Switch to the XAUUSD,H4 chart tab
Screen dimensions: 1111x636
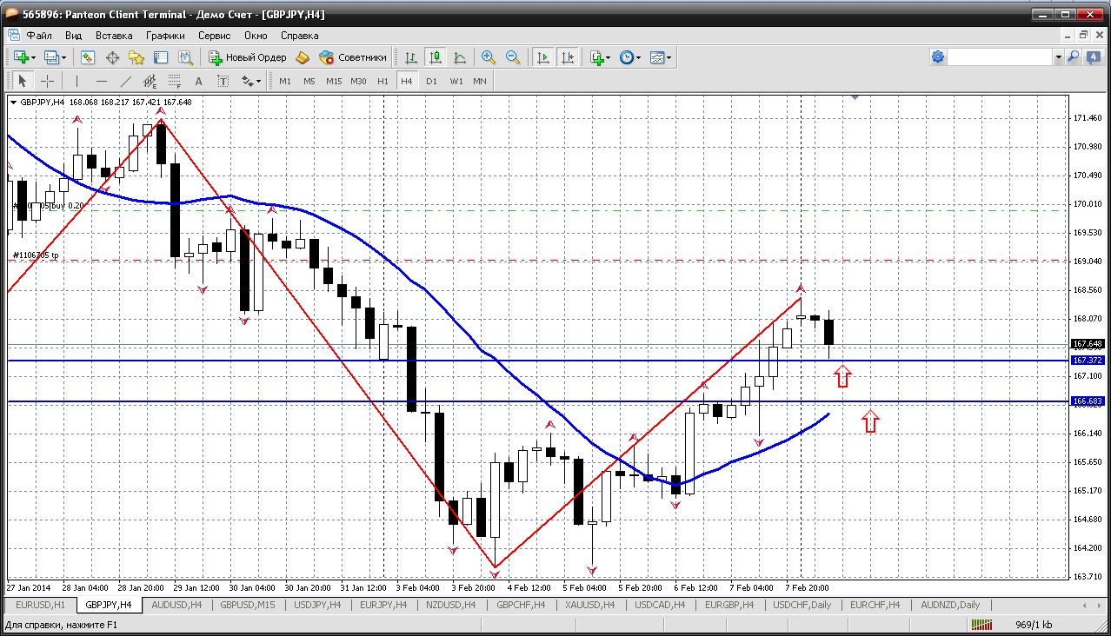(x=590, y=605)
